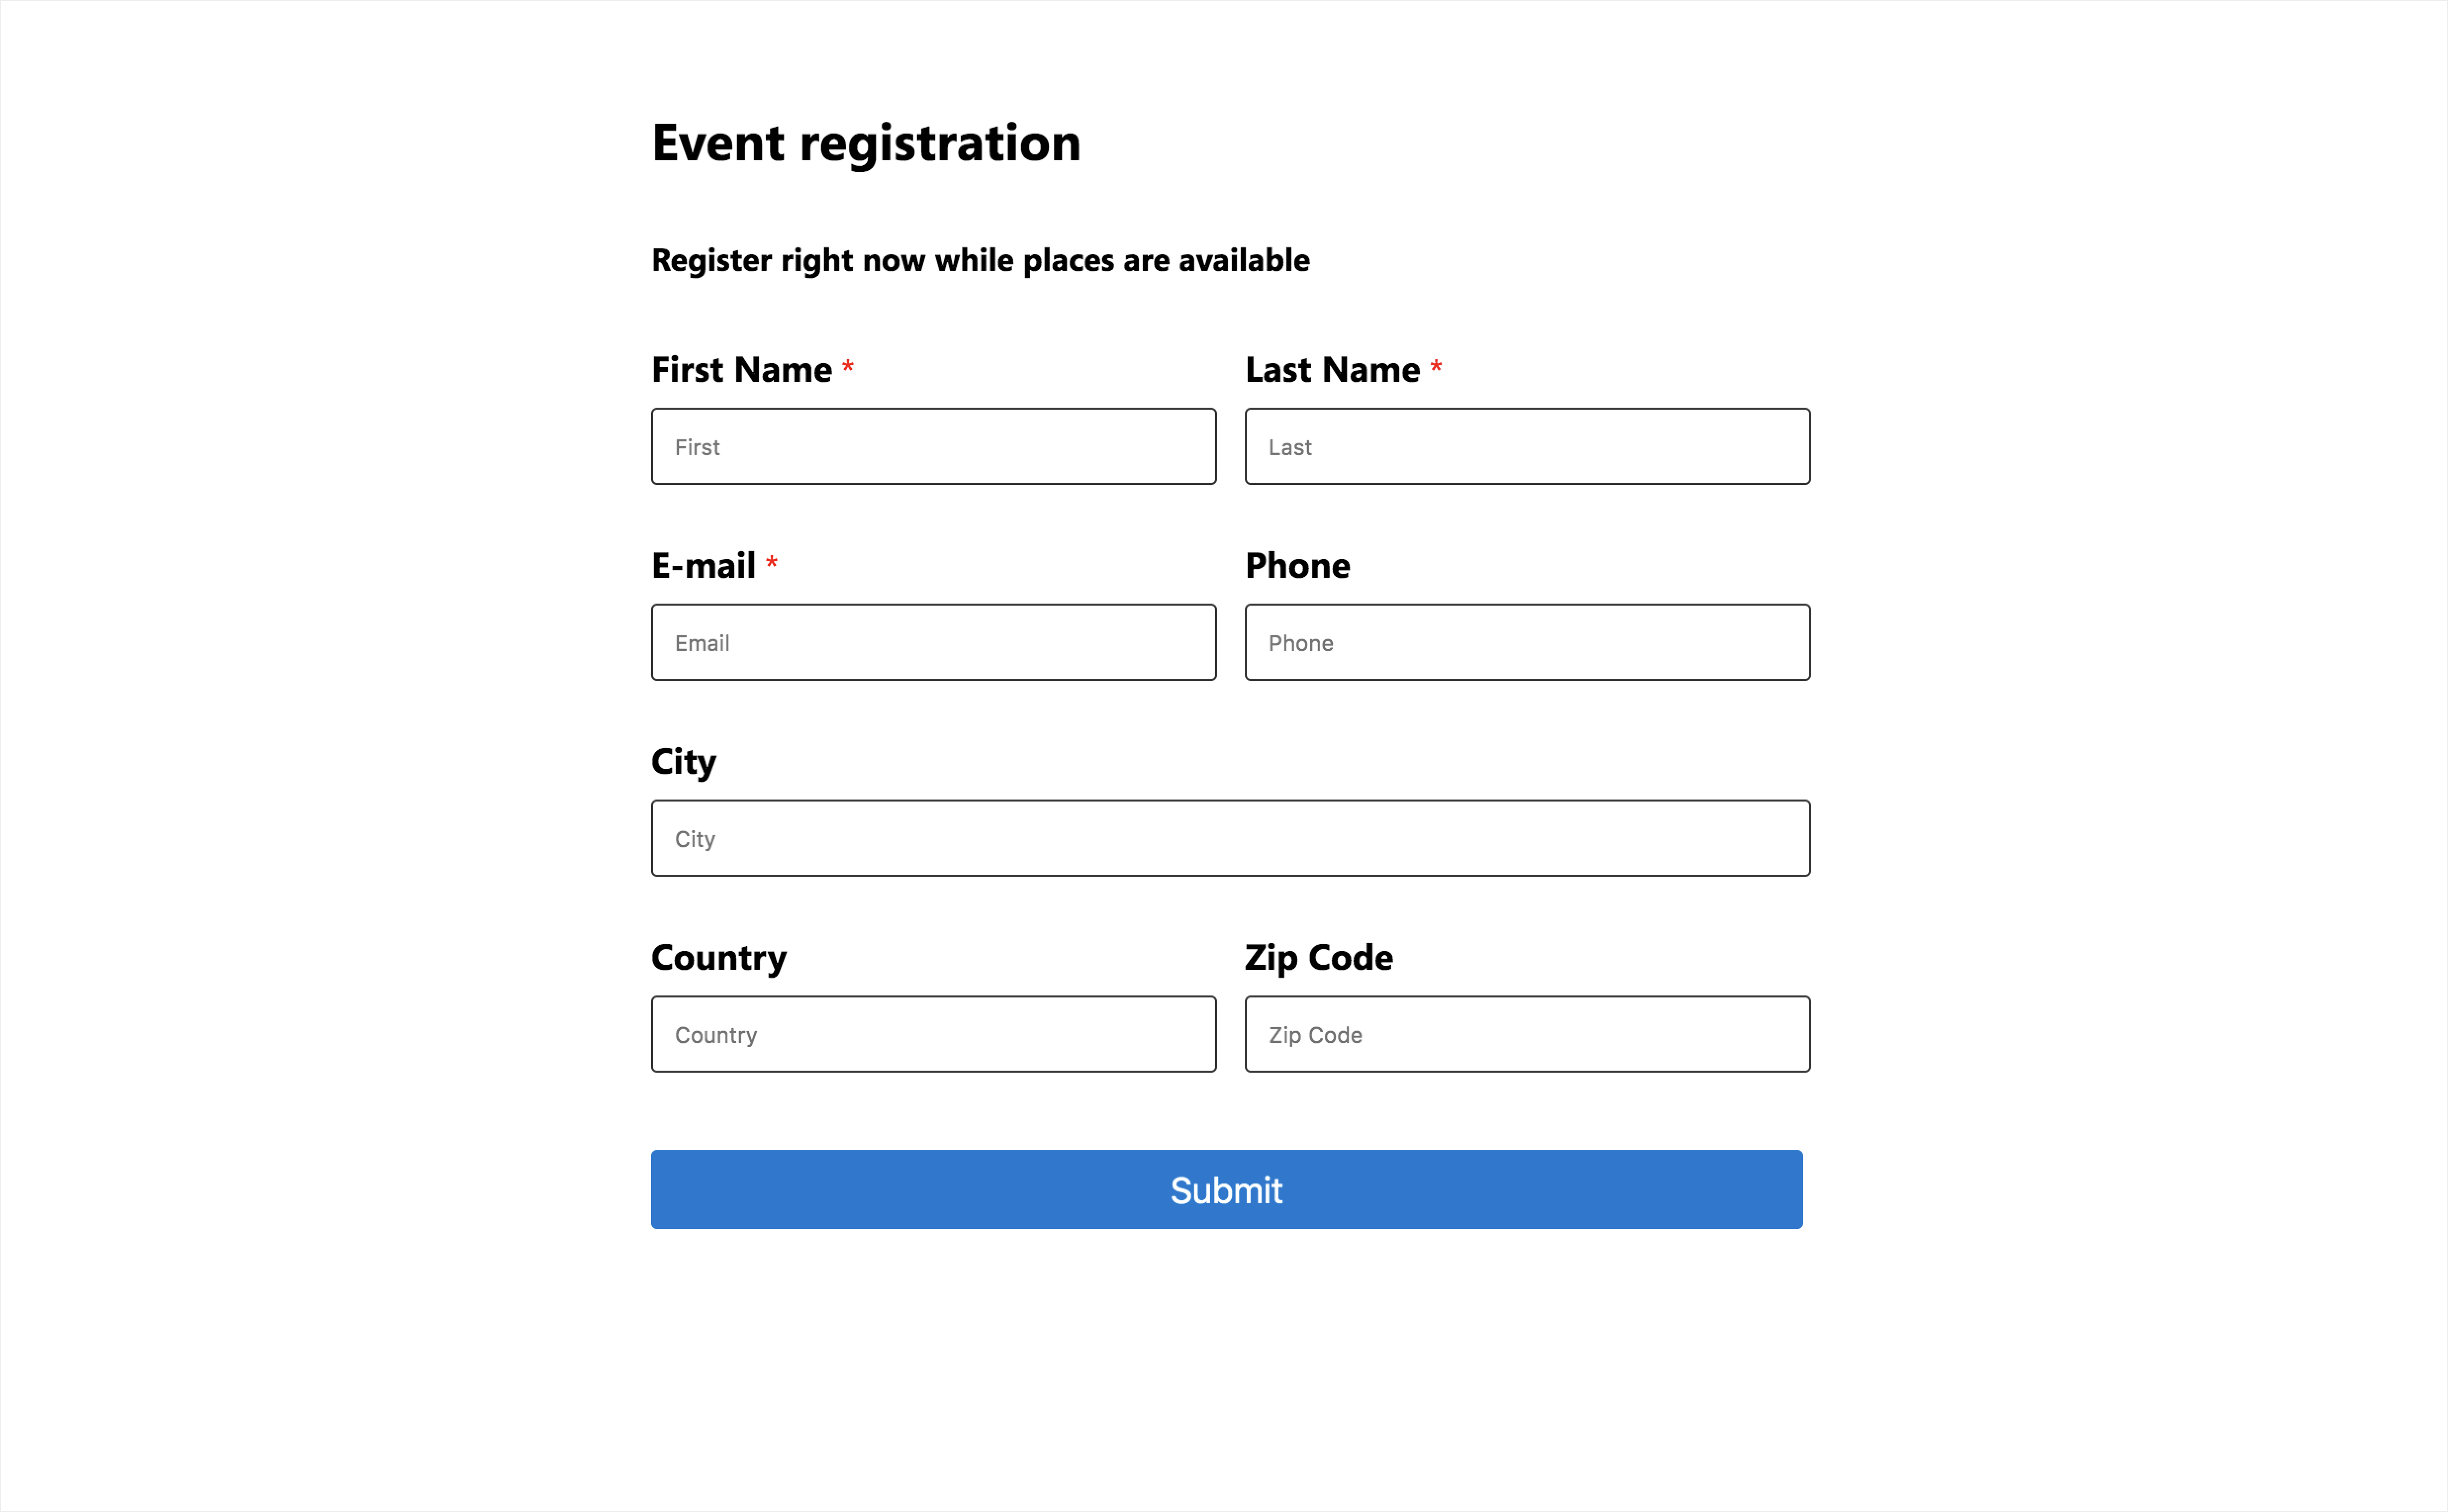Click the Zip Code input field
Screen dimensions: 2448x1512
coord(1527,1034)
